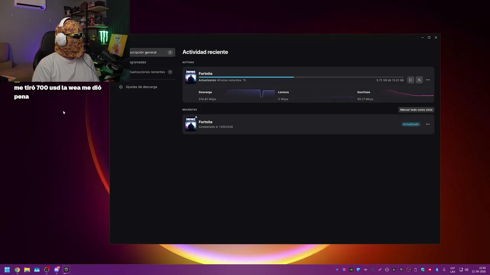The height and width of the screenshot is (275, 490).
Task: Click the 5.75 GB de 10.21 GB text
Action: 390,80
